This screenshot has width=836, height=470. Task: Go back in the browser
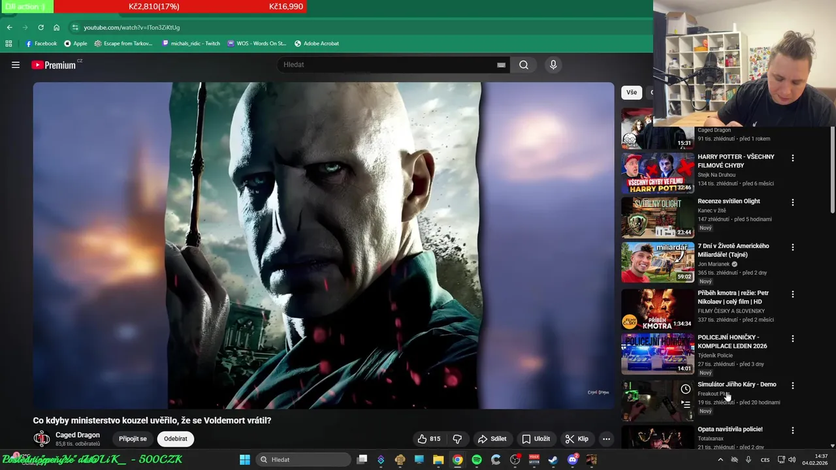(9, 27)
